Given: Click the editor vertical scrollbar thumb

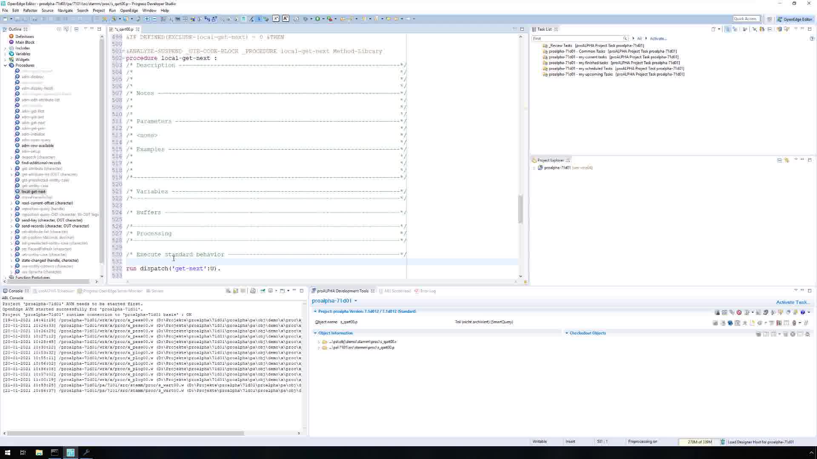Looking at the screenshot, I should pyautogui.click(x=520, y=209).
